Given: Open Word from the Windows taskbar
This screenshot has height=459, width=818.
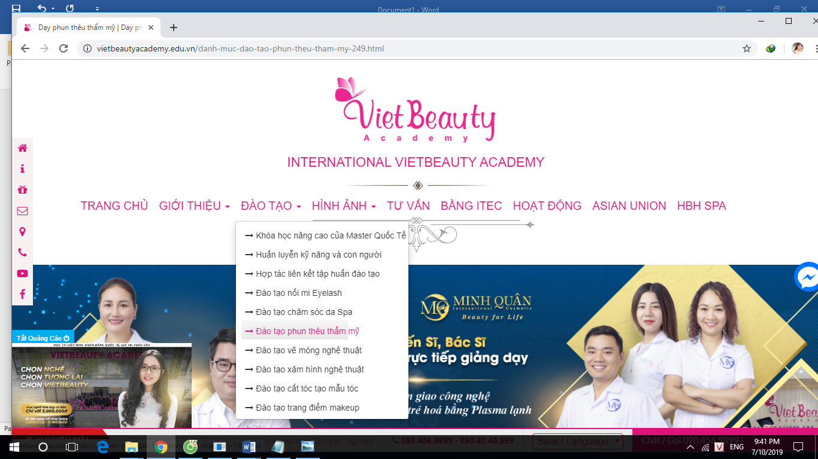Looking at the screenshot, I should (249, 446).
